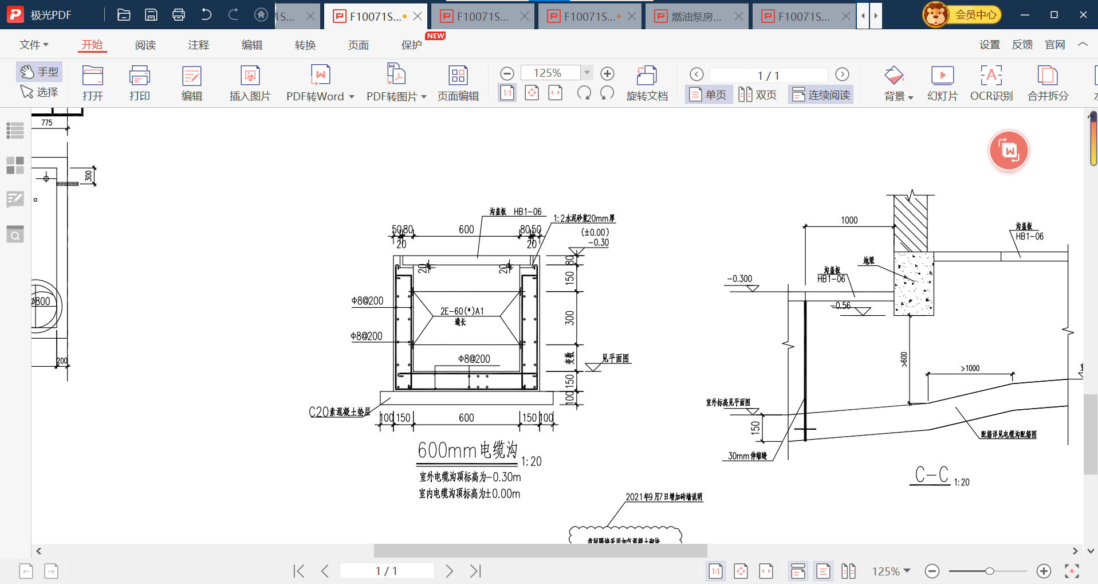Open file using folder icon in title bar
Viewport: 1098px width, 584px height.
pyautogui.click(x=124, y=15)
